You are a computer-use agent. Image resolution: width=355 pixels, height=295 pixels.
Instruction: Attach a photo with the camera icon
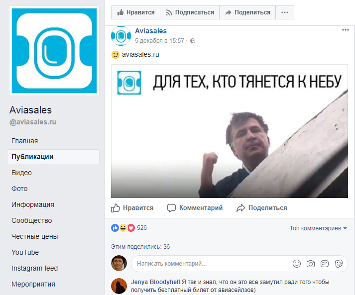pyautogui.click(x=311, y=264)
